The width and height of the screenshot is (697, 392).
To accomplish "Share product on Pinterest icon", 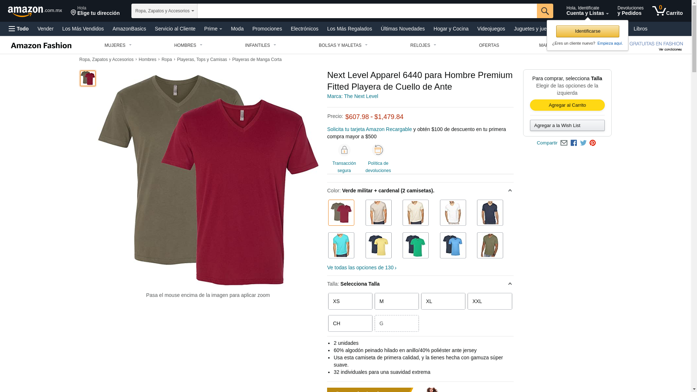I will coord(592,143).
